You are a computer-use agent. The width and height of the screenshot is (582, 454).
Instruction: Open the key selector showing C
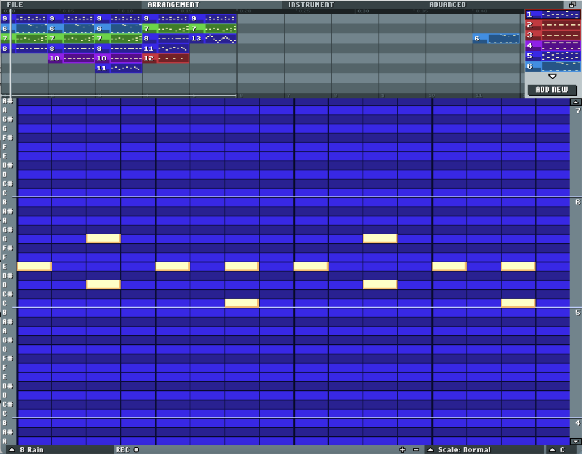(560, 449)
